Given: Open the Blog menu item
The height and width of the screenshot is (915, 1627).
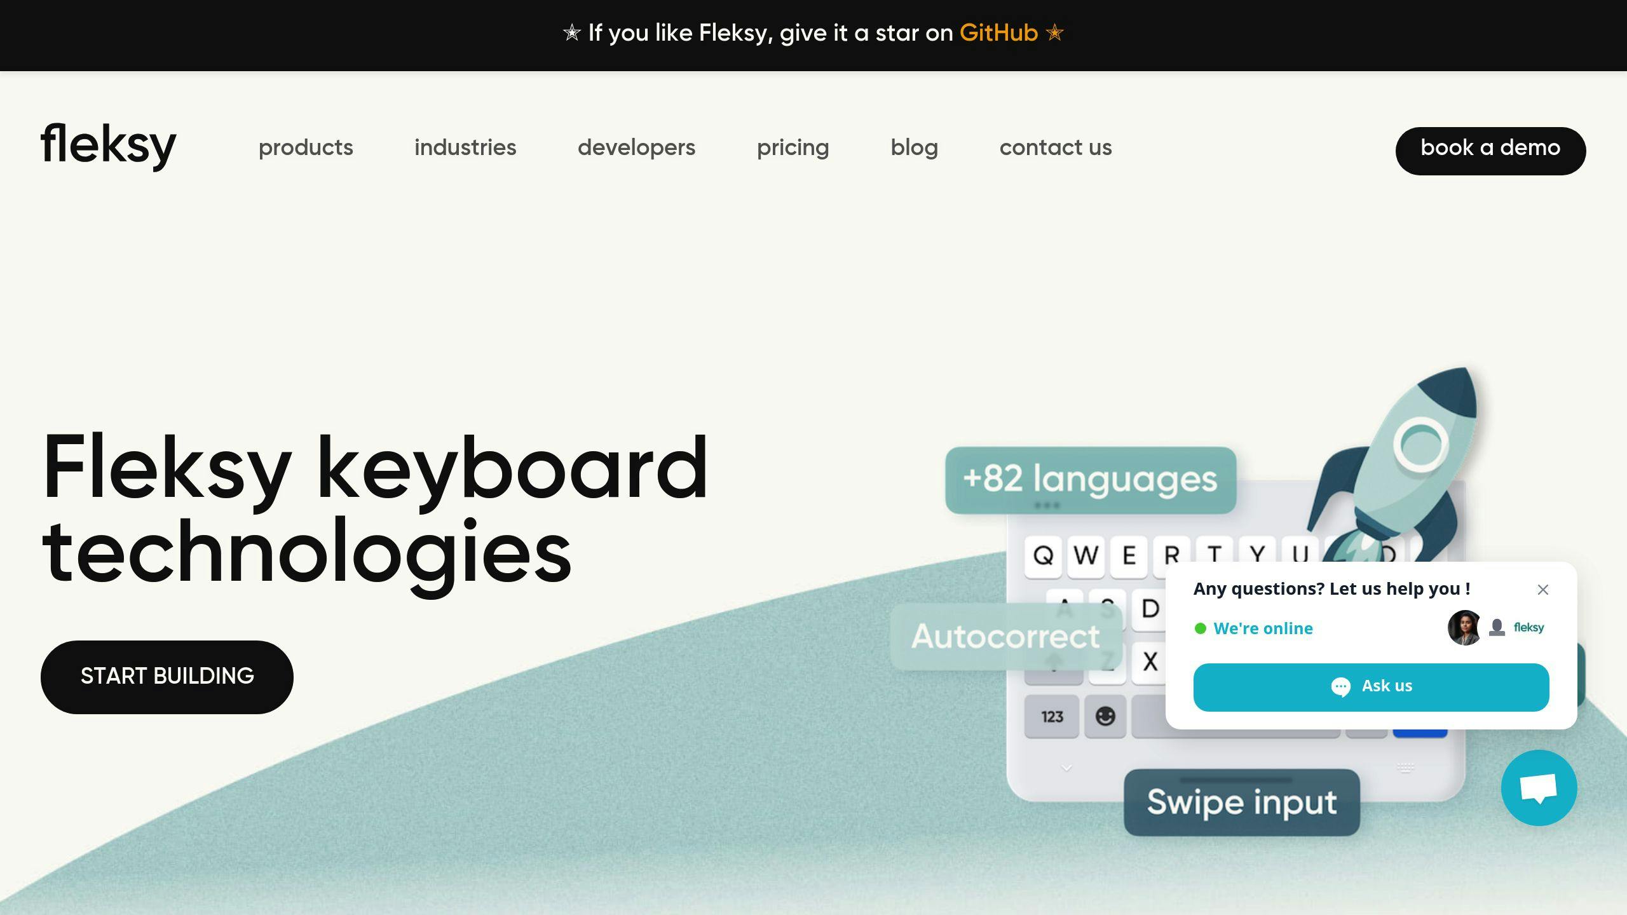Looking at the screenshot, I should (x=914, y=149).
